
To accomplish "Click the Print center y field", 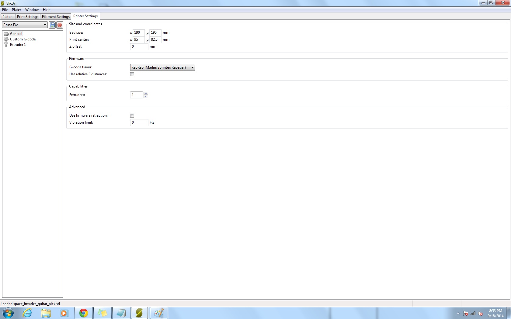I will point(155,39).
